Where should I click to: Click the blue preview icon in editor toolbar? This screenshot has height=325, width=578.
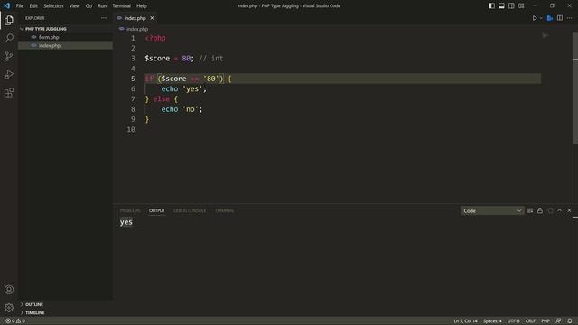(x=550, y=18)
